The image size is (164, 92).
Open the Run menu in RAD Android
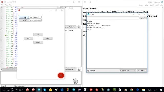tap(11, 5)
